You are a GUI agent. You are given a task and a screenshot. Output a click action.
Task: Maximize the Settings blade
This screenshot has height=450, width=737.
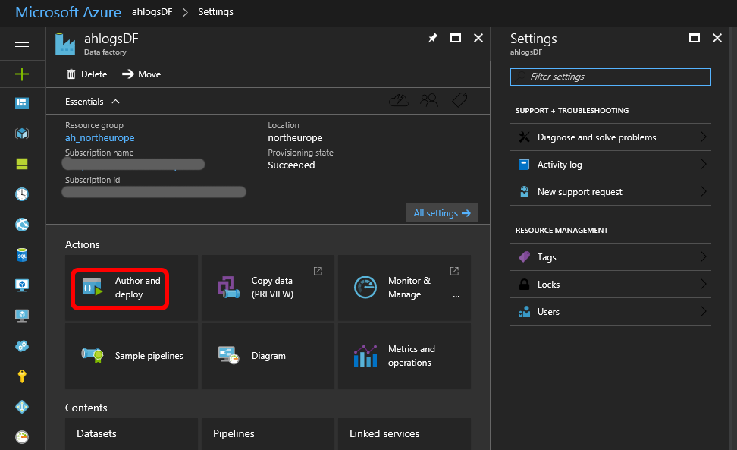695,38
